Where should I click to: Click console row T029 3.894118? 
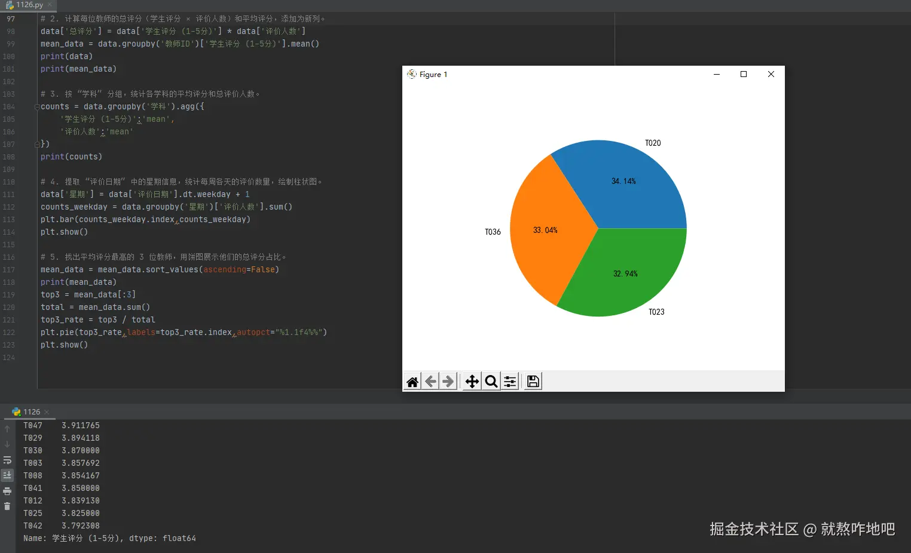62,438
